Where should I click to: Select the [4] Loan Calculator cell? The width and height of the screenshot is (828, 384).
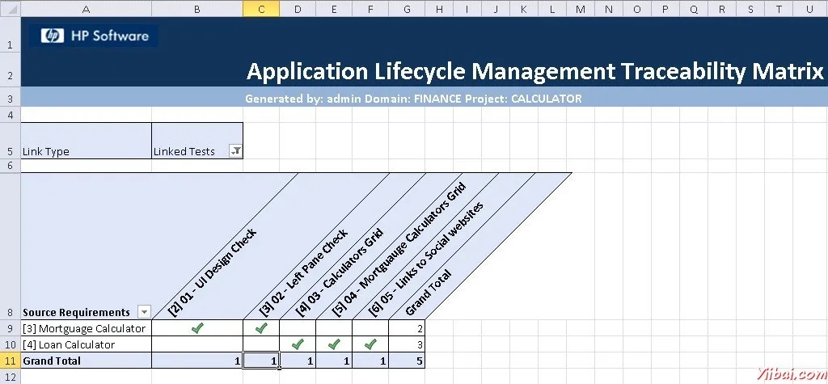(87, 344)
